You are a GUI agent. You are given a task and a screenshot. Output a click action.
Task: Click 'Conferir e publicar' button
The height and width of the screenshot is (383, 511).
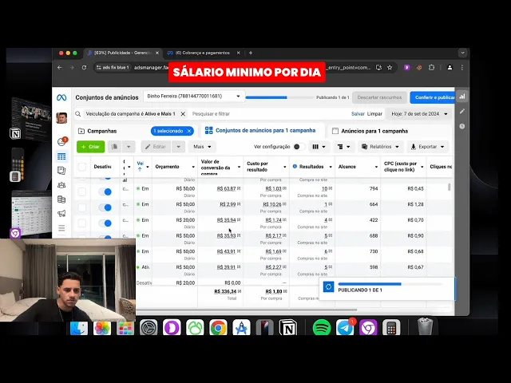[x=432, y=97]
